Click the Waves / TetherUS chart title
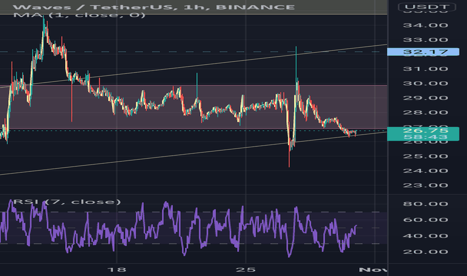Viewport: 467px width, 276px height. tap(154, 7)
